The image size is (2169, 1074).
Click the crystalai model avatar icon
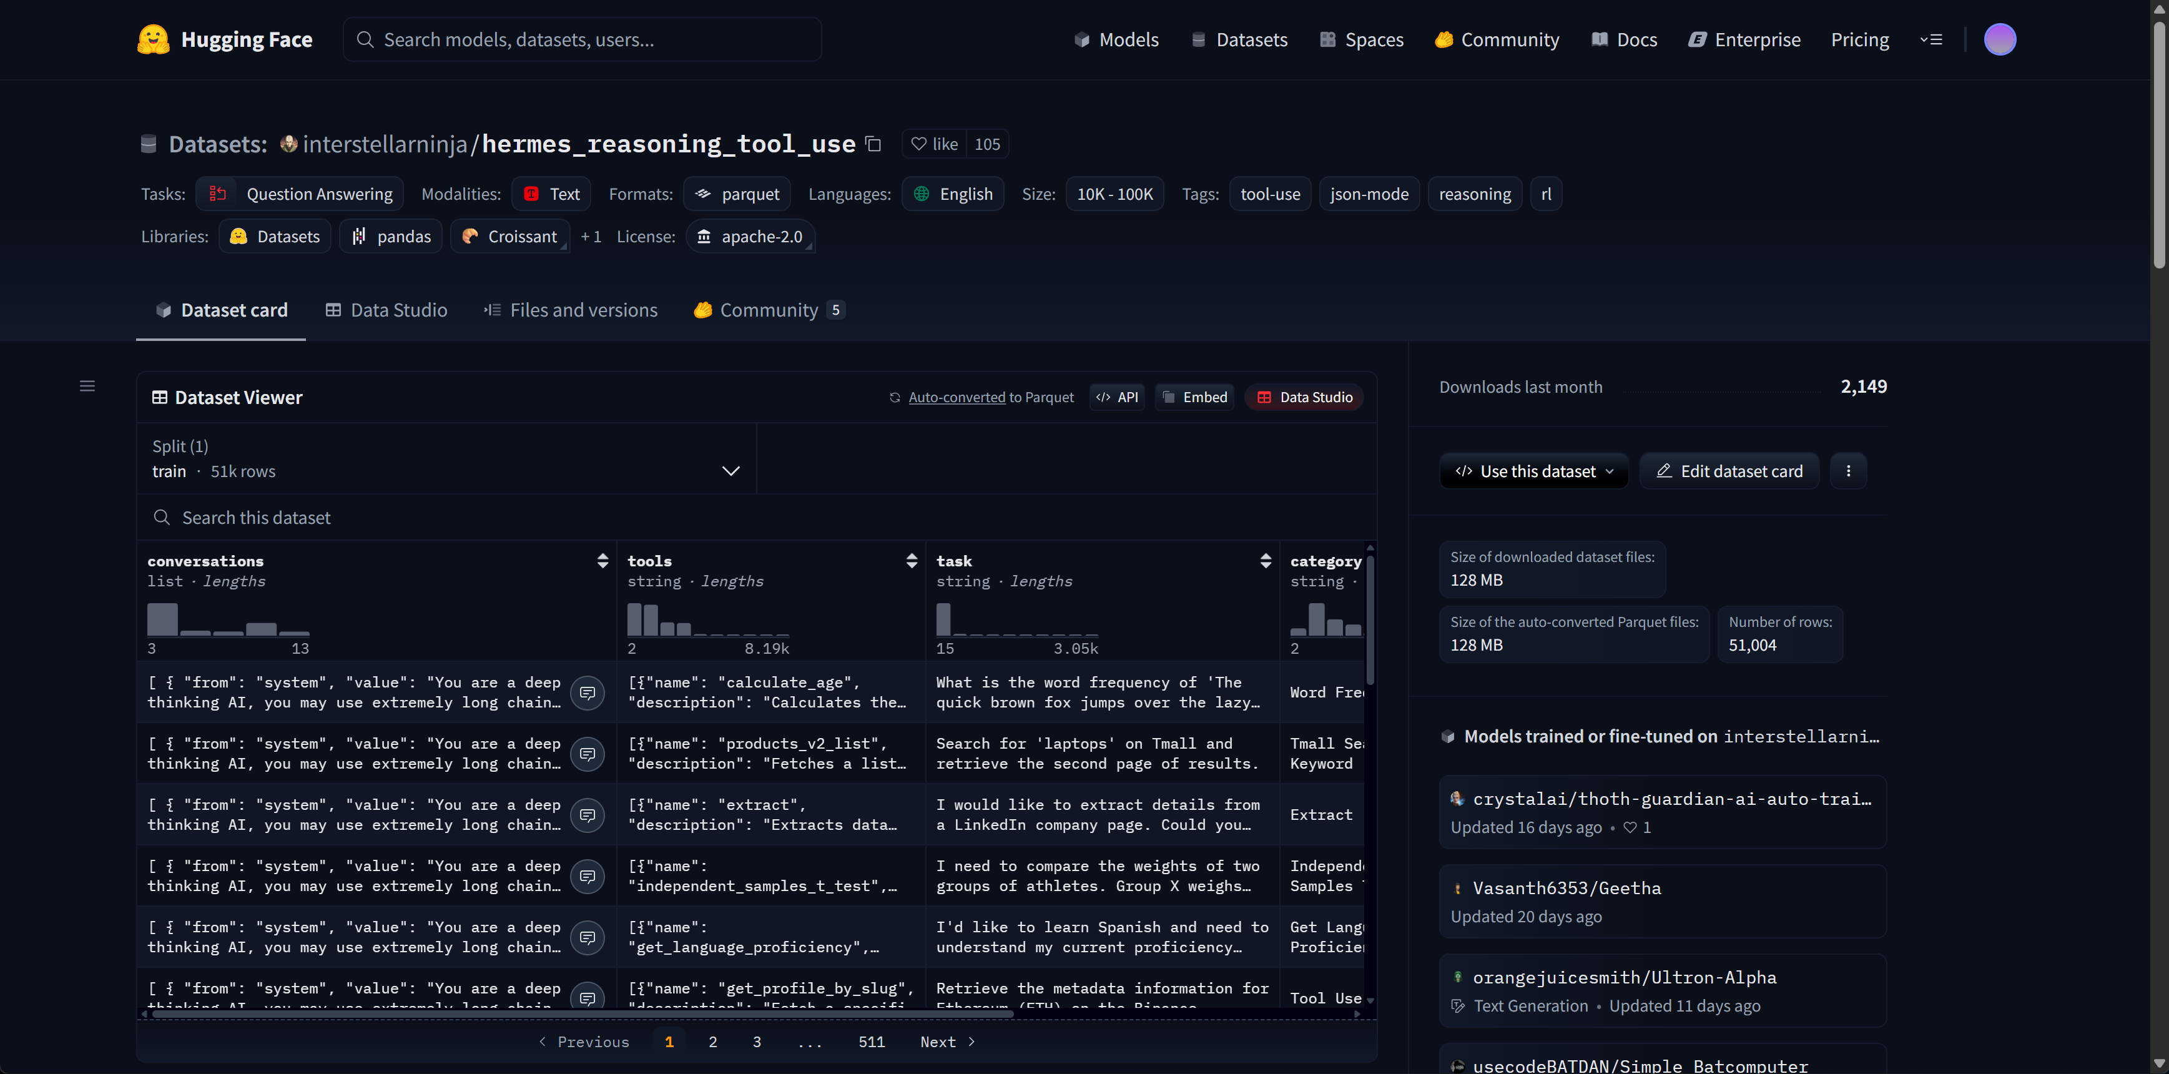click(x=1457, y=799)
